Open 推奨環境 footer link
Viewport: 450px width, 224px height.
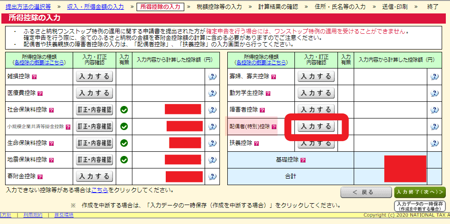pos(64,215)
